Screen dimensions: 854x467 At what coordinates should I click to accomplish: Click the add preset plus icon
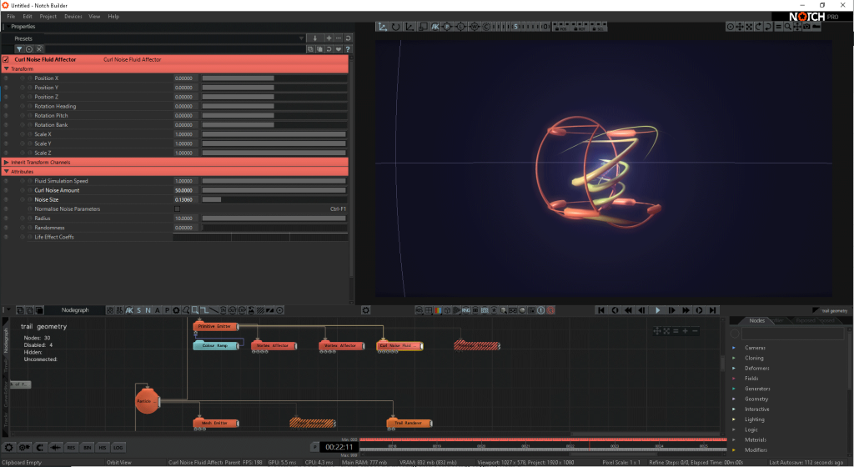(x=329, y=38)
